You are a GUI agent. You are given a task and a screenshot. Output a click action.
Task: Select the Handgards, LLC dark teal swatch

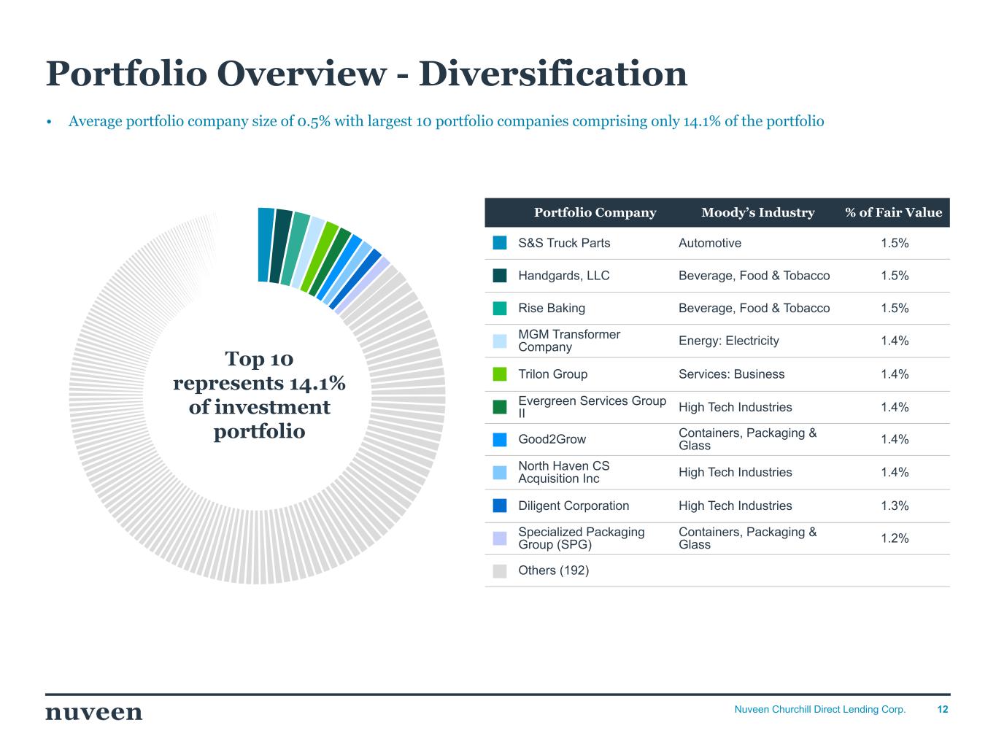point(500,276)
